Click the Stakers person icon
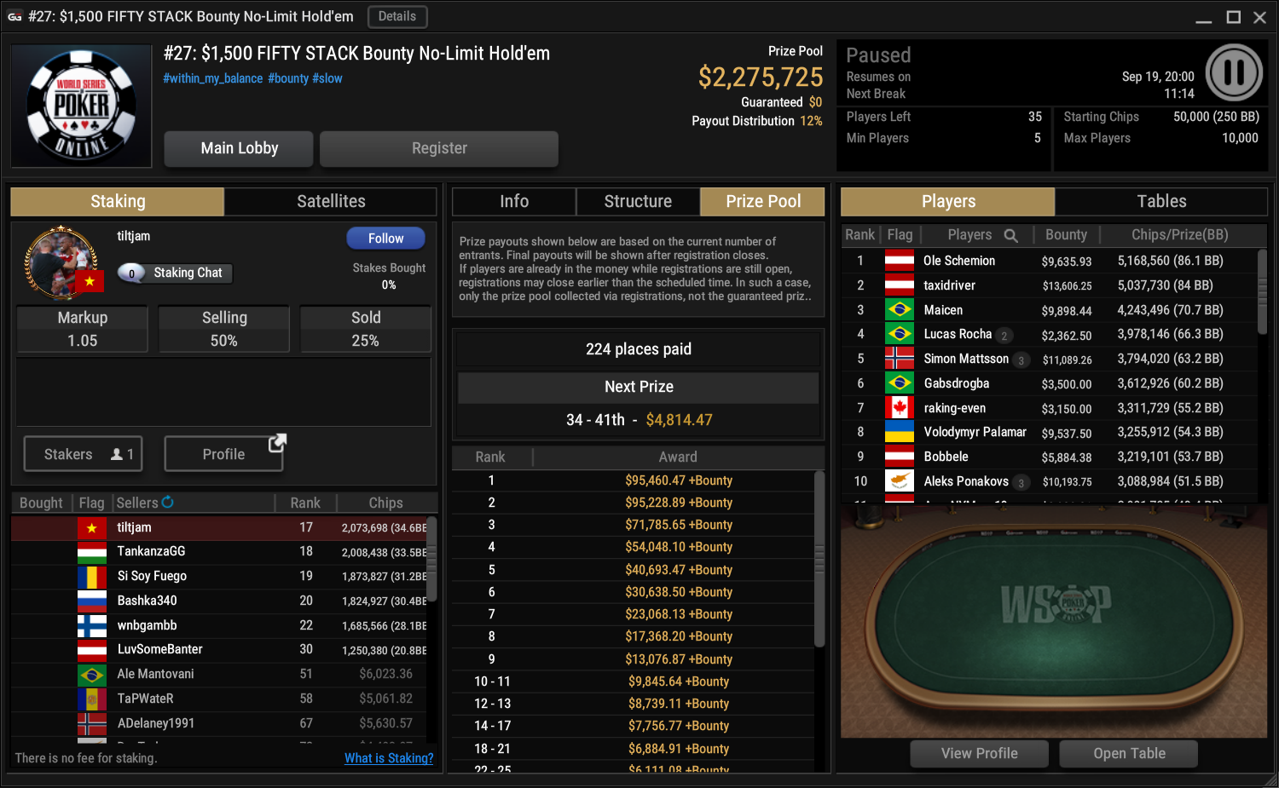 coord(117,455)
